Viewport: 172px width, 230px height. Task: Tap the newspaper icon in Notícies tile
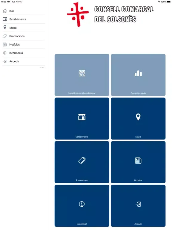coord(138,161)
